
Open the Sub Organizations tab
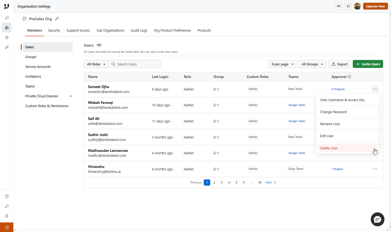pyautogui.click(x=110, y=30)
